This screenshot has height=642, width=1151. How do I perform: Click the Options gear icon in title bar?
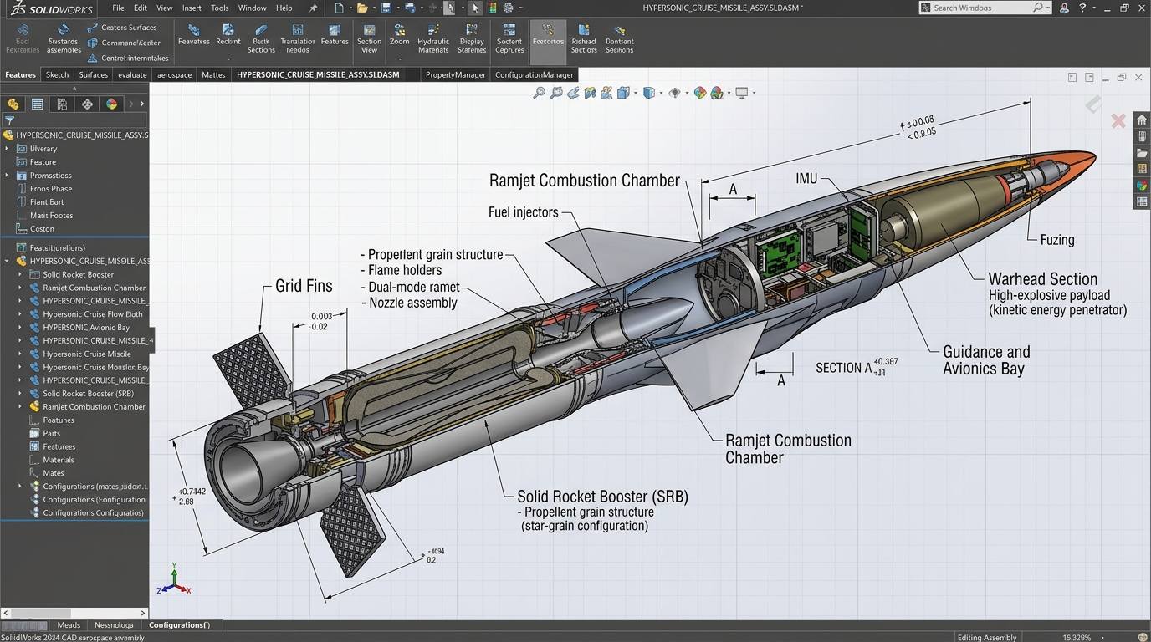pos(508,8)
